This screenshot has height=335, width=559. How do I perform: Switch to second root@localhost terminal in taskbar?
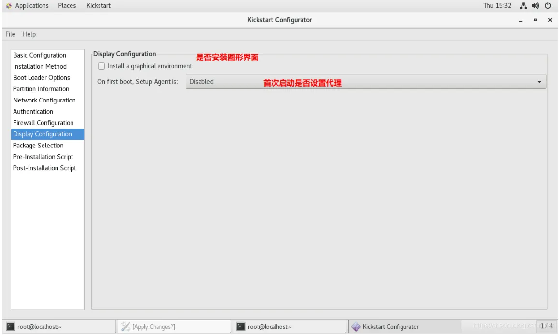[x=289, y=326]
